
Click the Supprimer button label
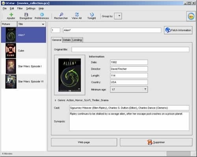click(159, 142)
